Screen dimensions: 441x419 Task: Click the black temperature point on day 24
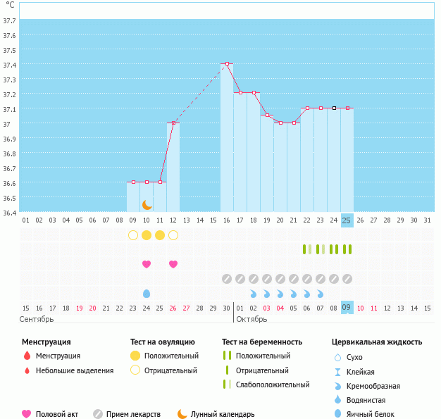(334, 108)
